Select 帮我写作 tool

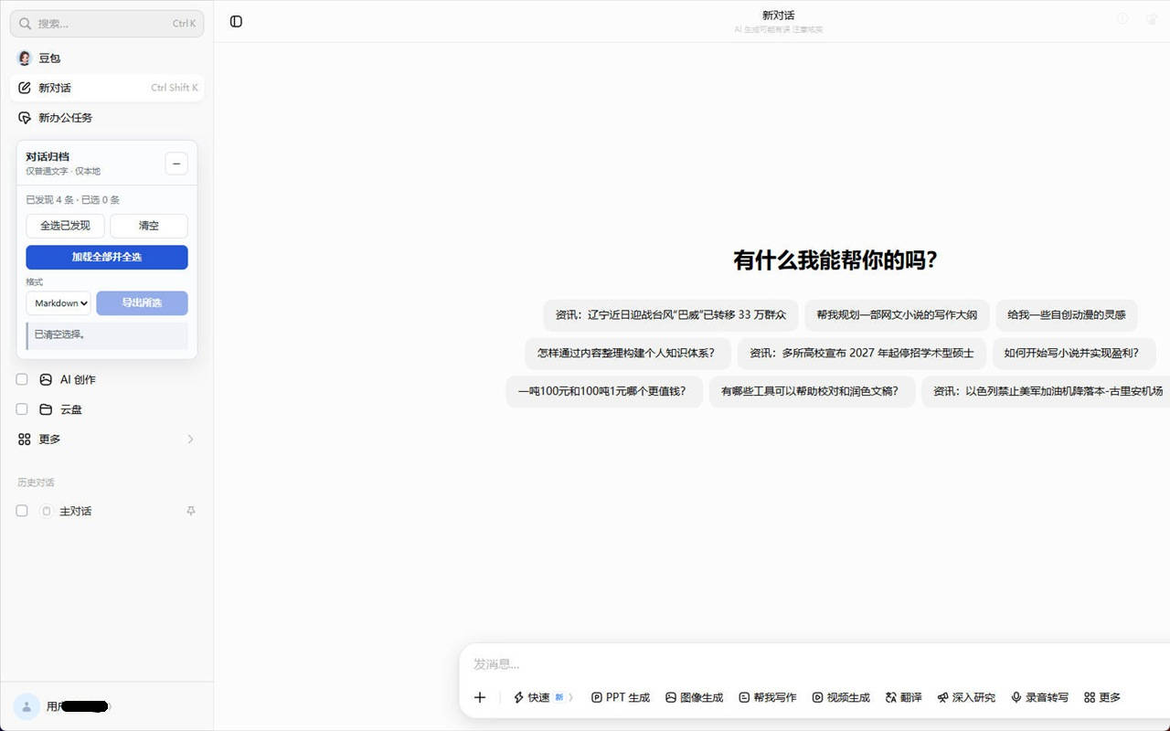(x=768, y=697)
